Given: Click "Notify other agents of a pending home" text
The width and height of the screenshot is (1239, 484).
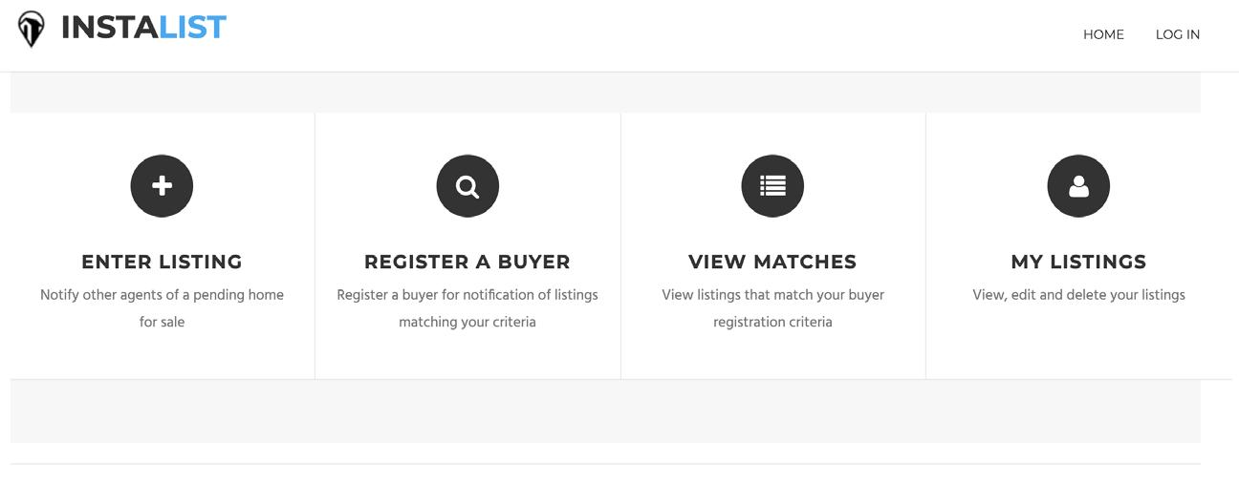Looking at the screenshot, I should [162, 295].
